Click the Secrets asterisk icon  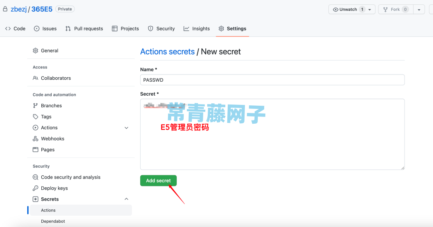(35, 199)
